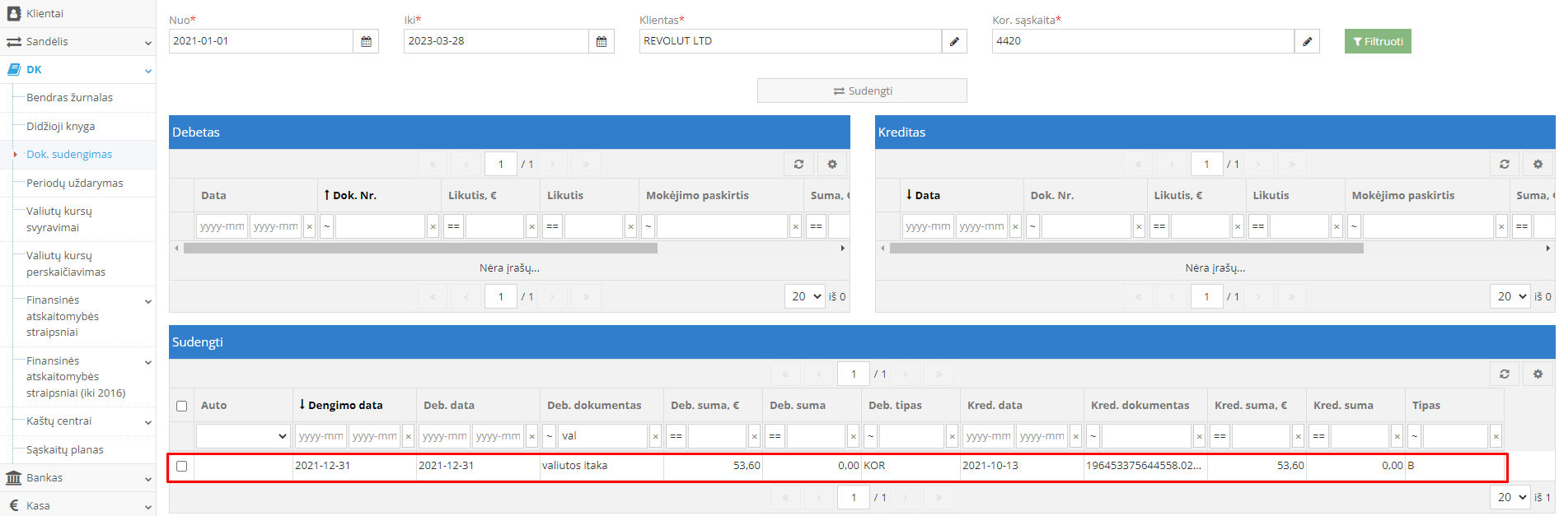Screen dimensions: 1559x516
Task: Click the pencil icon beside Klientas field
Action: (954, 41)
